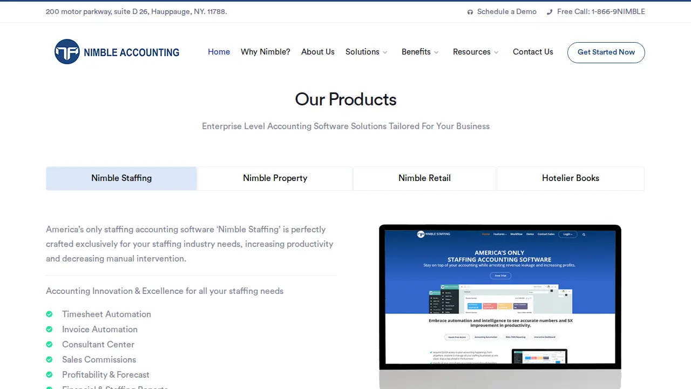
Task: Select the Nimble Staffing tab
Action: (121, 178)
